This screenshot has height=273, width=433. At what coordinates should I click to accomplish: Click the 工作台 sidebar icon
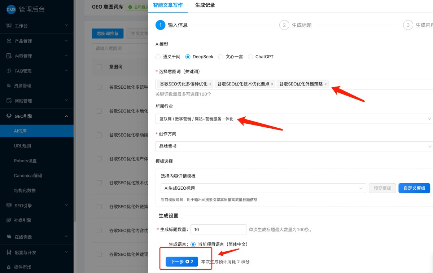click(9, 26)
